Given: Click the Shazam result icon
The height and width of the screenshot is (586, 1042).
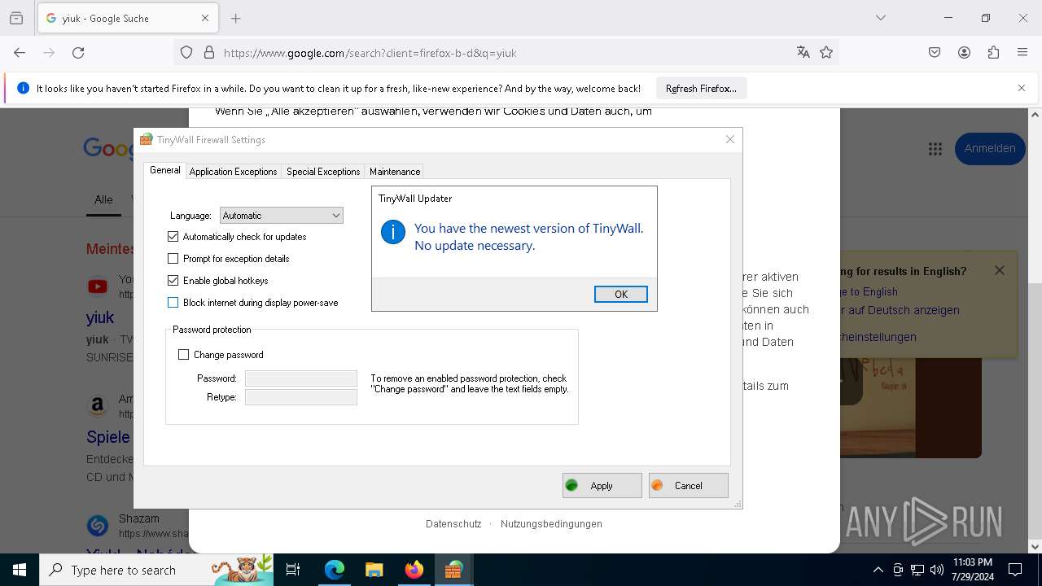Looking at the screenshot, I should (x=98, y=526).
